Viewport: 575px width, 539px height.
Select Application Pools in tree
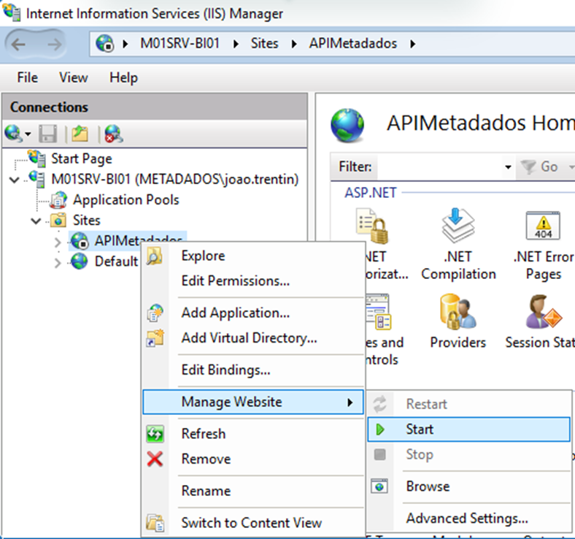click(126, 199)
